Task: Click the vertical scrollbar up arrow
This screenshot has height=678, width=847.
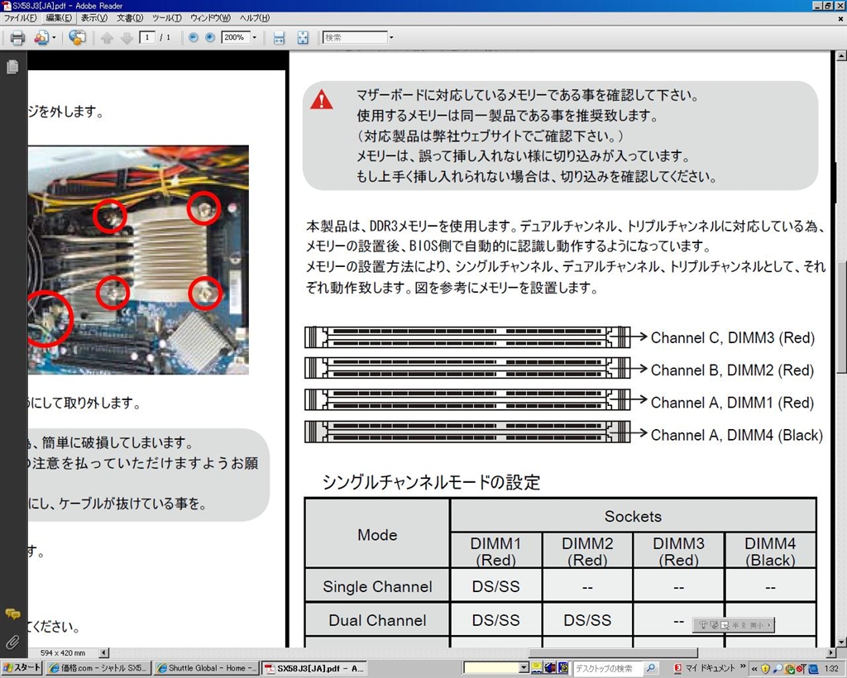Action: pos(841,55)
